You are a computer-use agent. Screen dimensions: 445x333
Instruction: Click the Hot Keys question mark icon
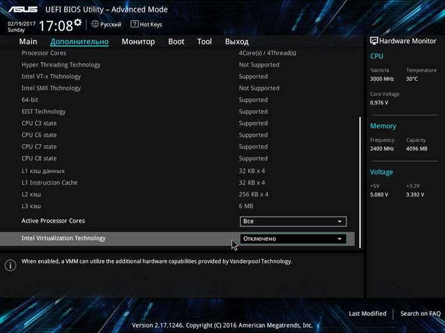click(135, 24)
